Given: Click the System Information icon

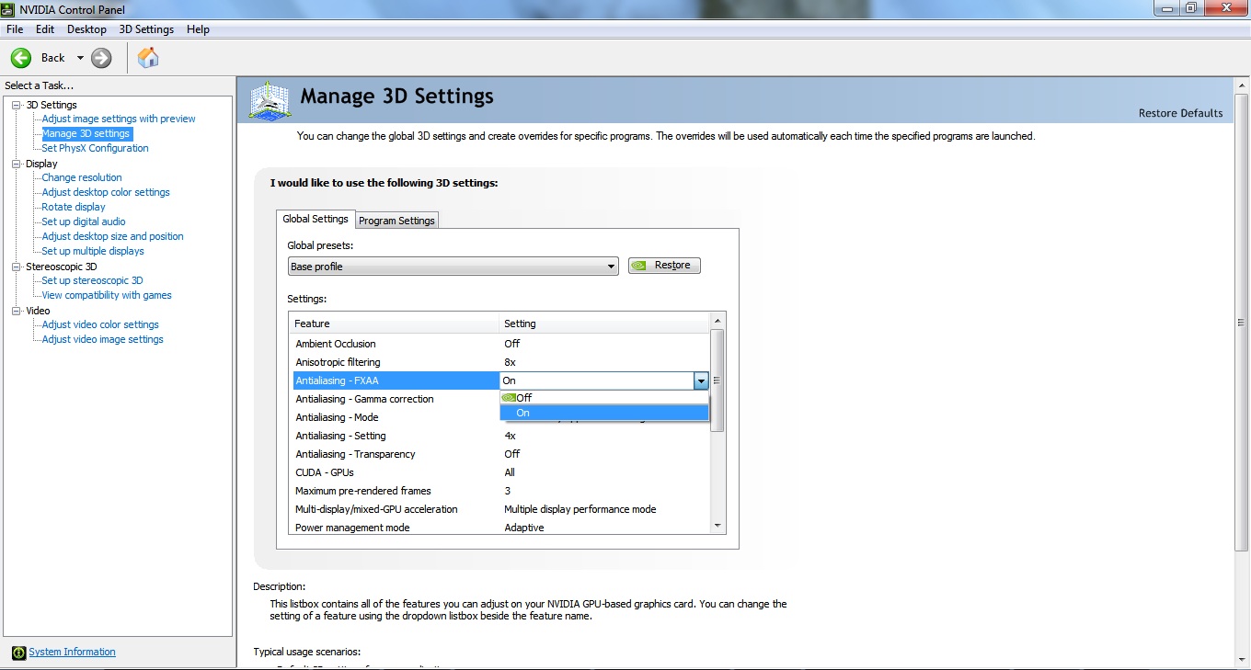Looking at the screenshot, I should point(18,653).
